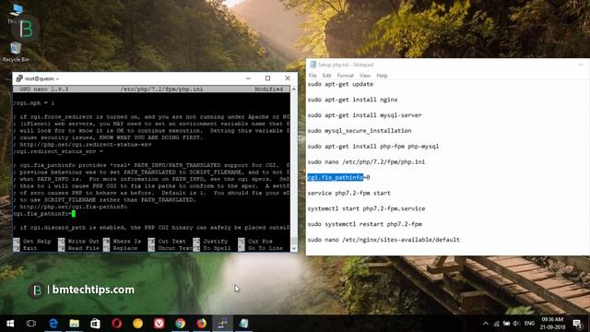Open the File menu in Notepad
The image size is (590, 332).
(313, 76)
